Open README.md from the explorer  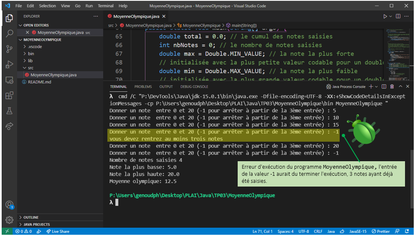(39, 82)
